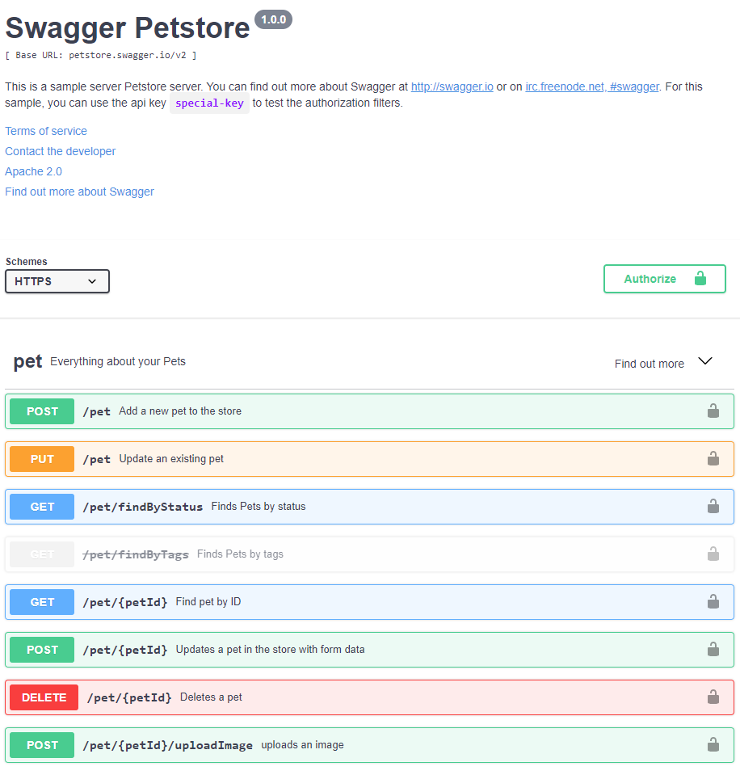Click lock icon on 'Updates a pet in the store' row
Viewport: 740px width, 775px height.
click(x=713, y=649)
